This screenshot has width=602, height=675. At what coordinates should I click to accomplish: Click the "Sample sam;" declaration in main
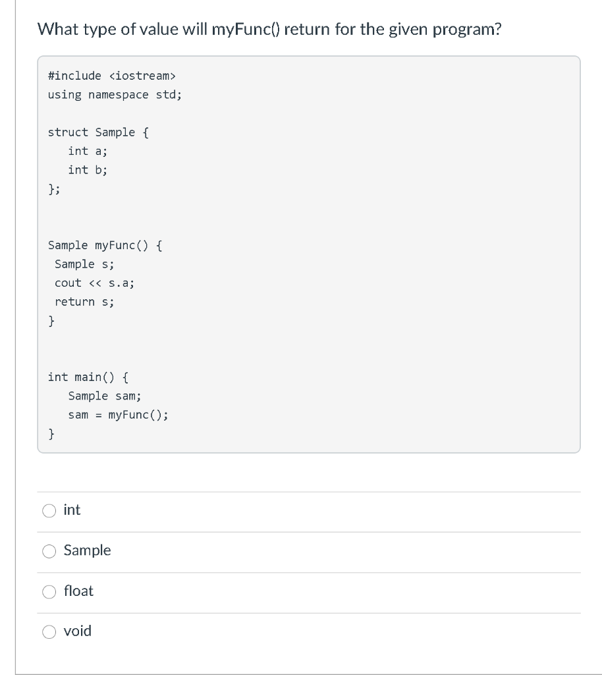105,396
